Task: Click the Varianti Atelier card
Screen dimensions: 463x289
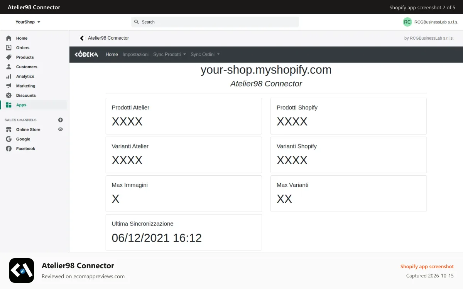Action: coord(184,155)
